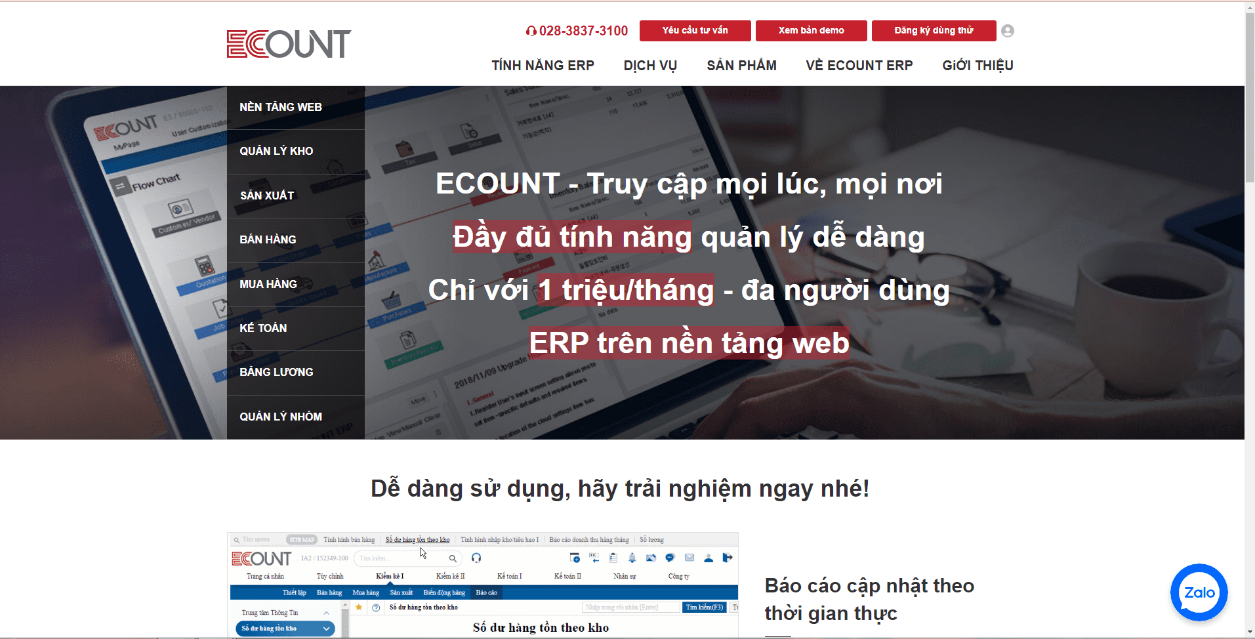This screenshot has width=1255, height=639.
Task: Select QUẢN LÝ KHO in the side menu
Action: [x=276, y=151]
